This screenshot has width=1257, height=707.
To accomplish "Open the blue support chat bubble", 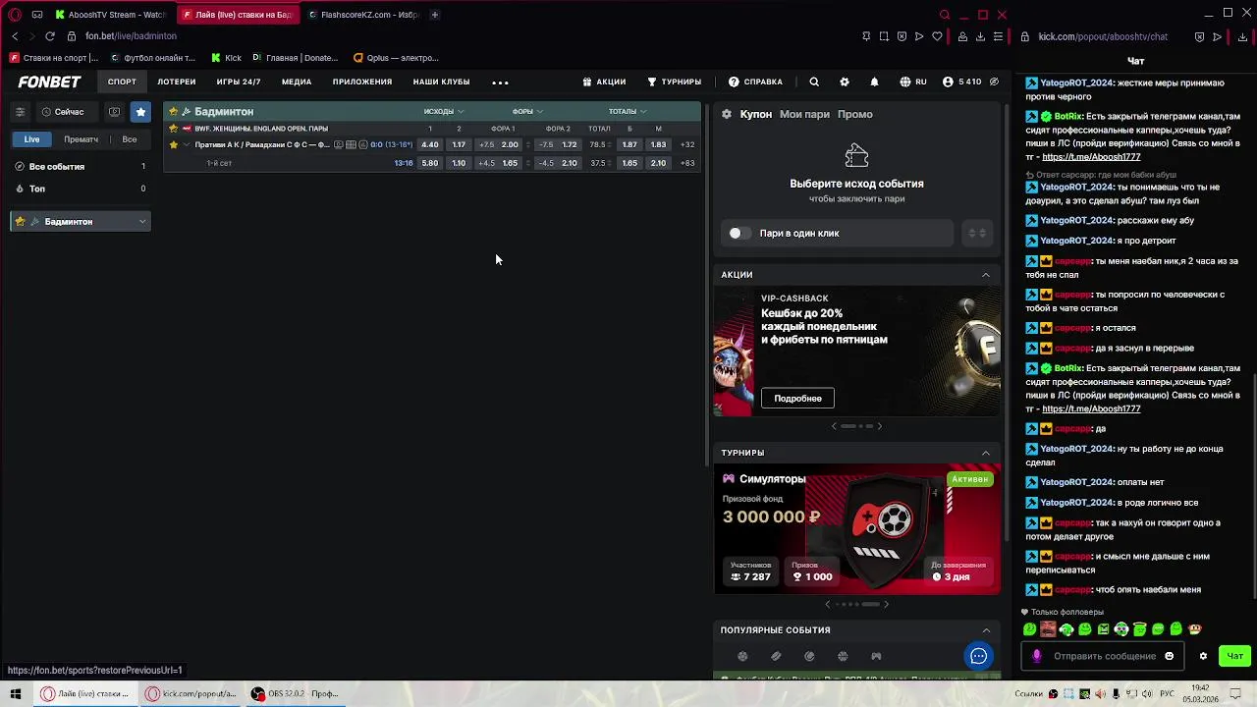I will tap(978, 657).
